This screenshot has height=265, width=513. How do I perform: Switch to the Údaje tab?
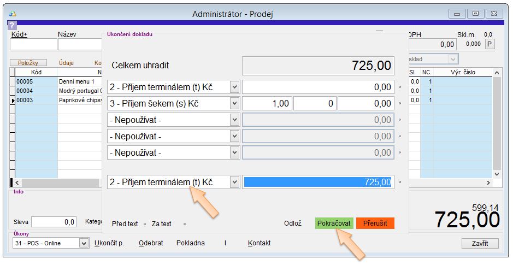pyautogui.click(x=66, y=63)
